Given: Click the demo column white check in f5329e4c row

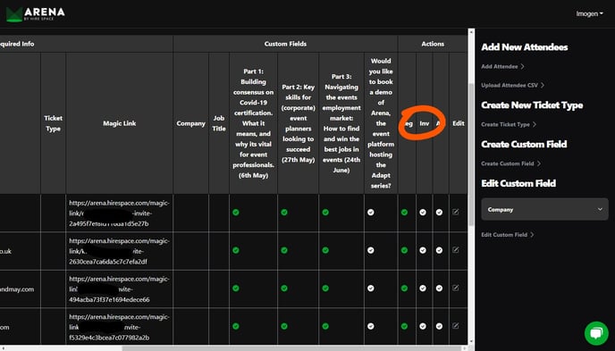Looking at the screenshot, I should [371, 326].
